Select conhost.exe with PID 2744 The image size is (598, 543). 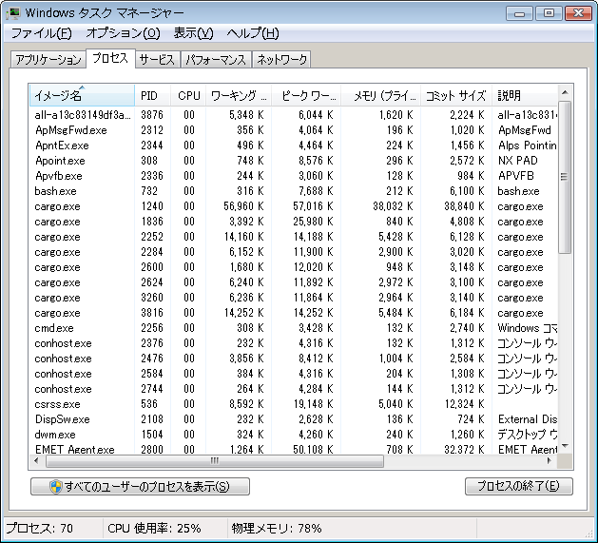pyautogui.click(x=294, y=389)
